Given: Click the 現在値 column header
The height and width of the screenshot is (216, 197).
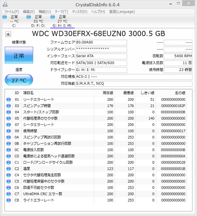Looking at the screenshot, I should pyautogui.click(x=105, y=93).
